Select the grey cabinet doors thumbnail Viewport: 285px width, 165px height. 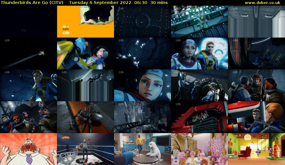point(256,22)
